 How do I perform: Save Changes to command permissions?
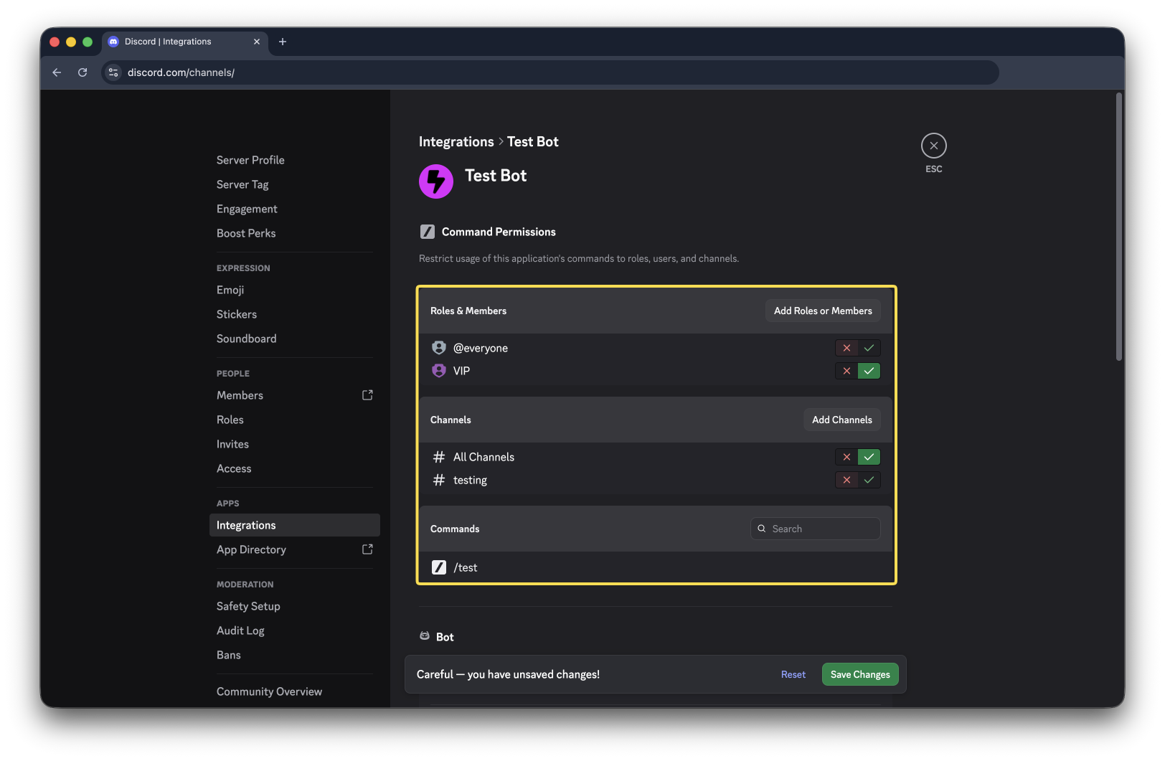[x=860, y=674]
